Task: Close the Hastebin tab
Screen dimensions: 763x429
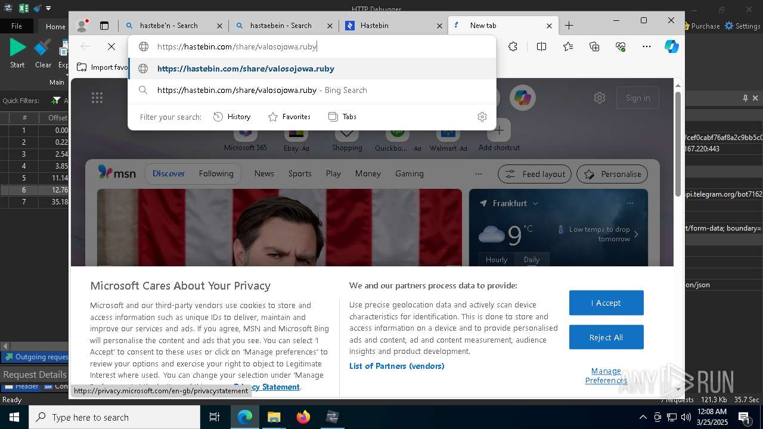Action: click(440, 26)
